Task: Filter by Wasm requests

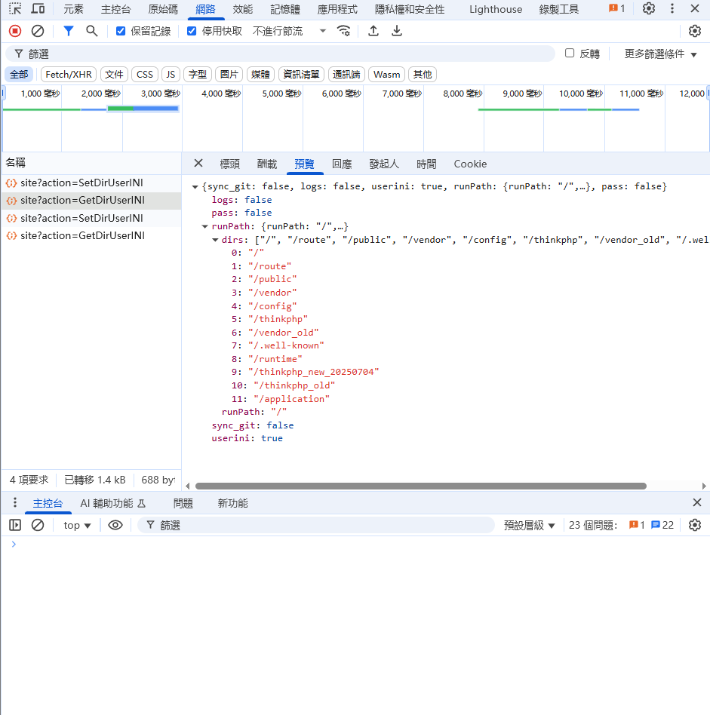Action: [x=386, y=75]
